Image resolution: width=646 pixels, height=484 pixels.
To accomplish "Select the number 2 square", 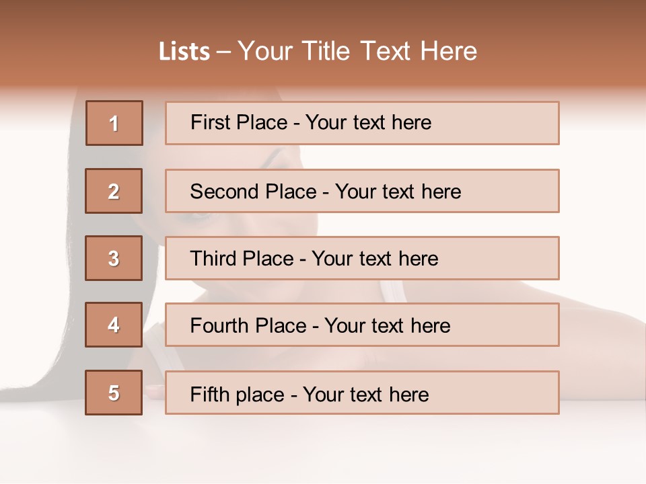I will coord(114,191).
